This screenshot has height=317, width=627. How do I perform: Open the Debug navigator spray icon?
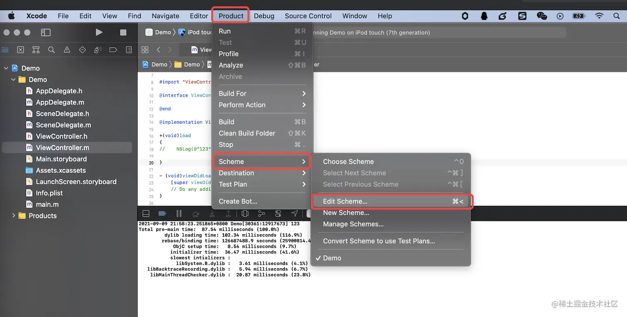tap(98, 50)
